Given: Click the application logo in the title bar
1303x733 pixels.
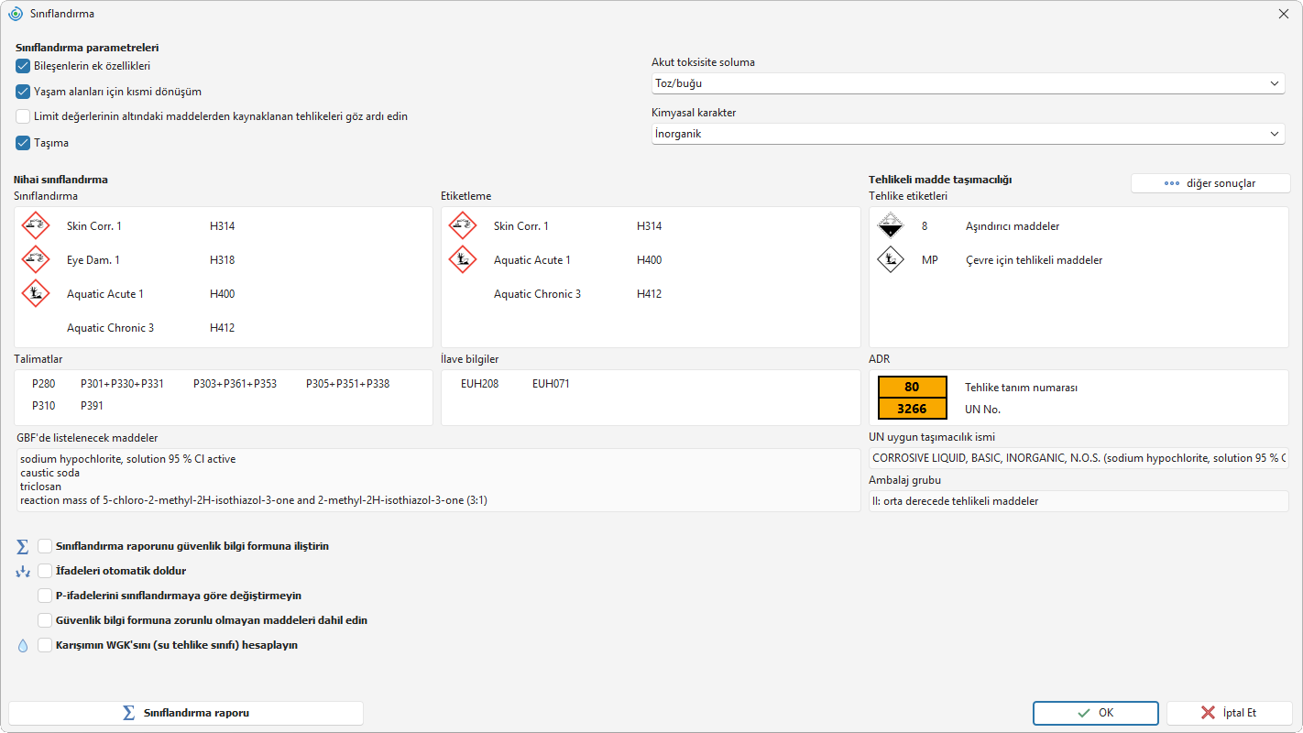Looking at the screenshot, I should [16, 14].
